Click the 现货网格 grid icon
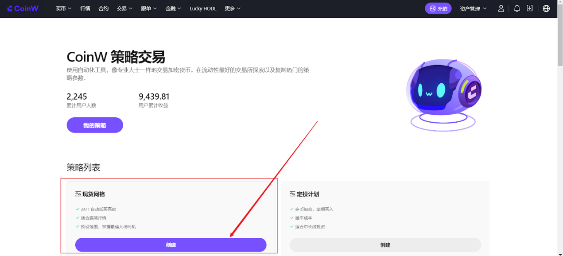The height and width of the screenshot is (256, 563). click(x=78, y=194)
